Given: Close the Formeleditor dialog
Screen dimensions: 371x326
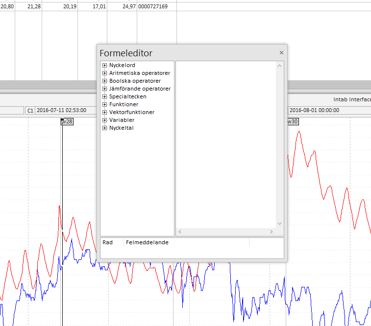Looking at the screenshot, I should (x=281, y=53).
